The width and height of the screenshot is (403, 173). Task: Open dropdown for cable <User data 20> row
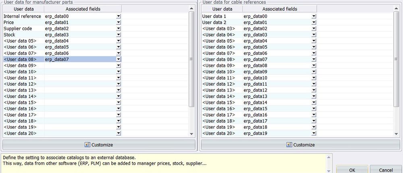pyautogui.click(x=314, y=133)
